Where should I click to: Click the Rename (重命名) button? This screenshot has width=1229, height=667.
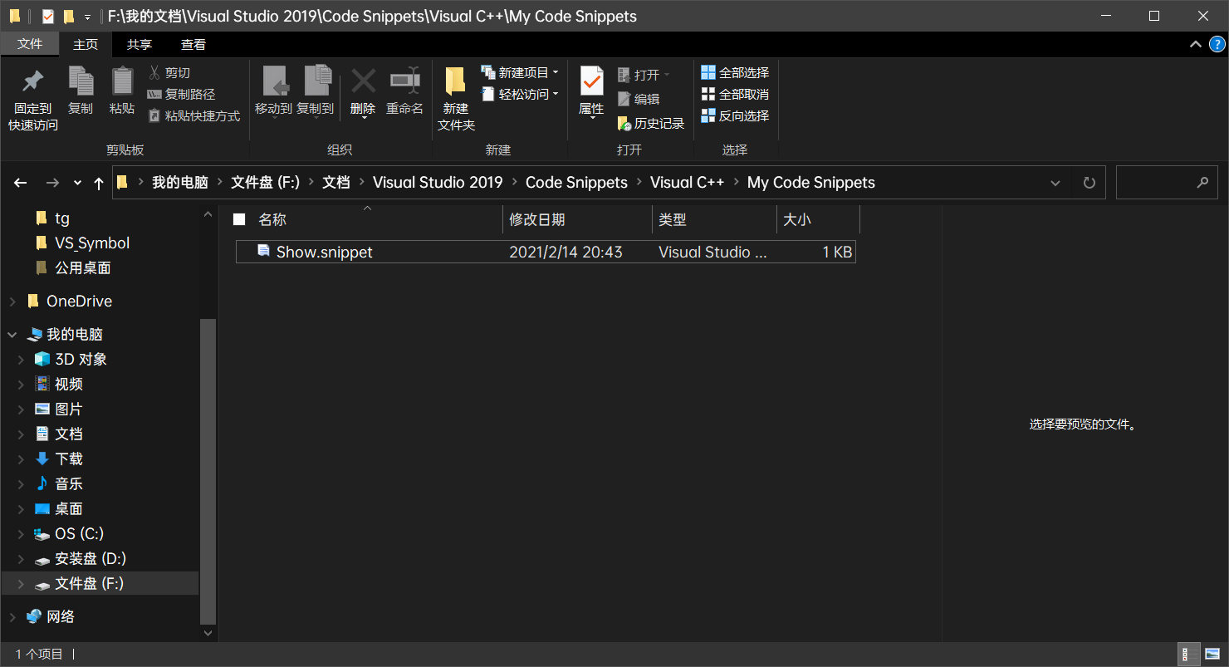pos(404,91)
